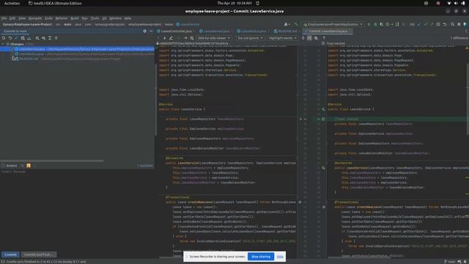
Task: Open run configuration dropdown
Action: click(333, 24)
